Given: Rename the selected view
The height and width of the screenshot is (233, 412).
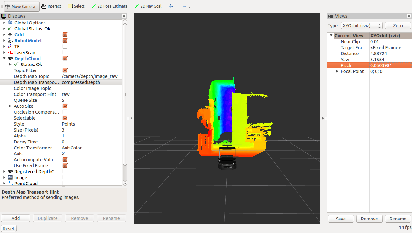Looking at the screenshot, I should click(x=398, y=219).
